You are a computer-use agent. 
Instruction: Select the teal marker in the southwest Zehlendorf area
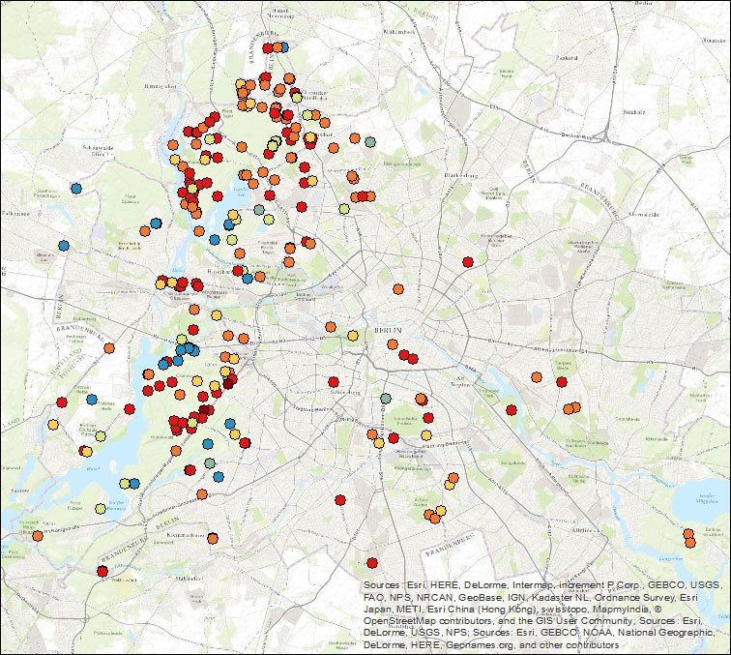(x=210, y=463)
